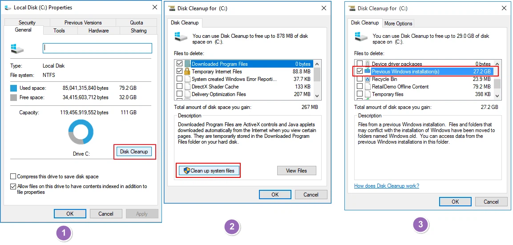Click OK in the 878 MB Disk Cleanup window

tap(275, 195)
